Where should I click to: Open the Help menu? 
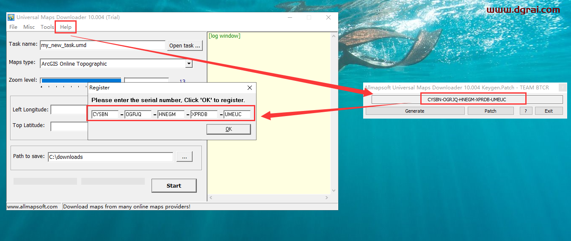[x=66, y=27]
